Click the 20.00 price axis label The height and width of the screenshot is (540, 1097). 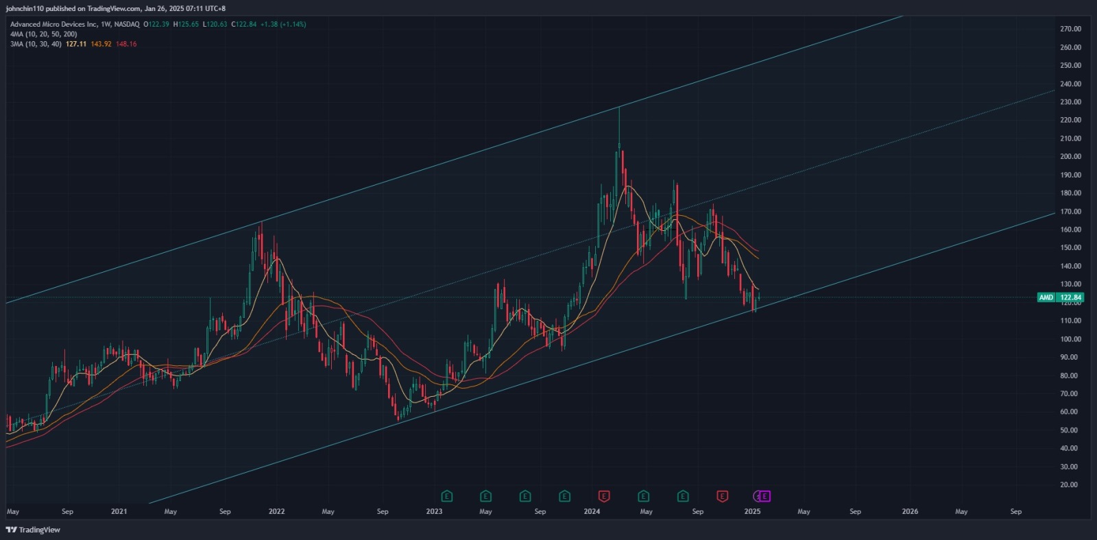pyautogui.click(x=1070, y=484)
